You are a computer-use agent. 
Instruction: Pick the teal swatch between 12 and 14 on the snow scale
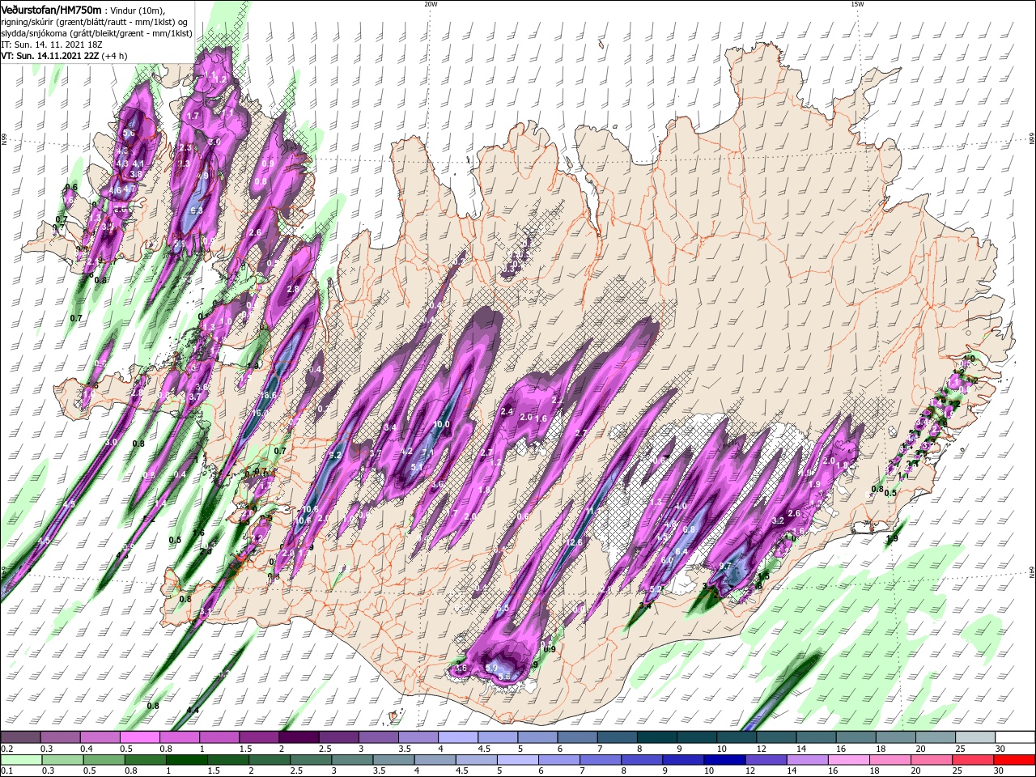(776, 737)
